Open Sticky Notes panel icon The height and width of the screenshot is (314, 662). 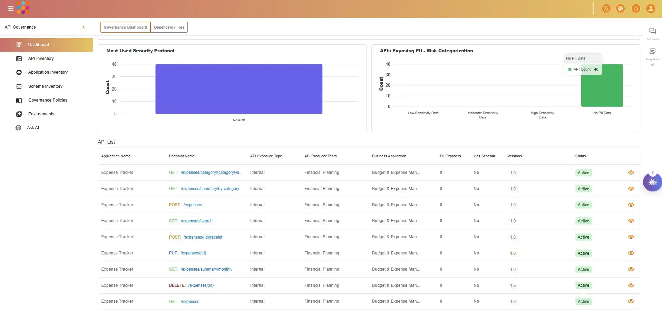652,52
